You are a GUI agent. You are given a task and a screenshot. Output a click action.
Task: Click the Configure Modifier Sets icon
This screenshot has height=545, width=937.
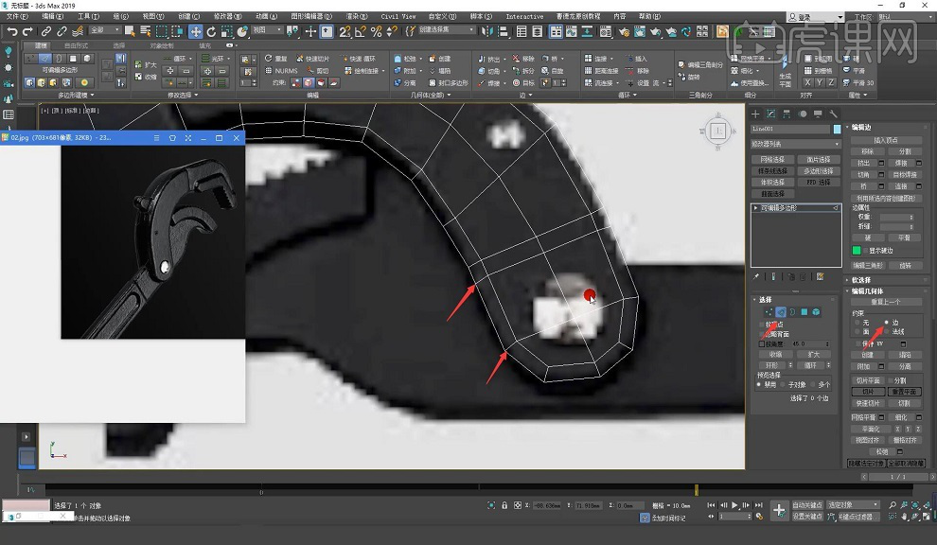[x=820, y=276]
